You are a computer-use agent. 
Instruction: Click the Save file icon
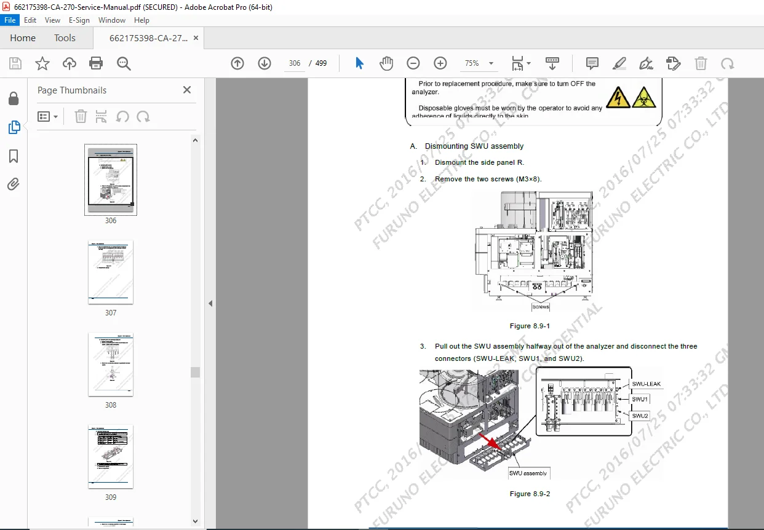coord(15,63)
